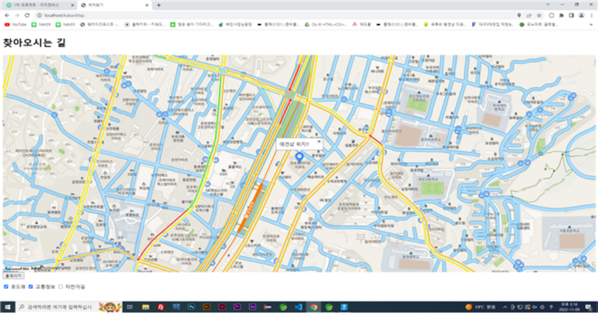Bookmark this page with the star icon
Viewport: 598px width, 316px height.
click(539, 15)
